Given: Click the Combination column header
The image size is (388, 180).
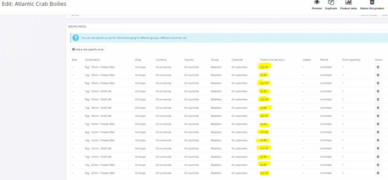Looking at the screenshot, I should tap(92, 60).
